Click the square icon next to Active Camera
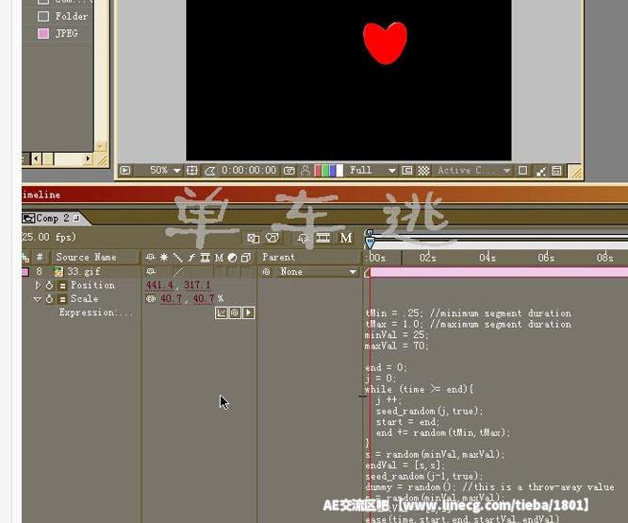628x523 pixels. [x=522, y=171]
